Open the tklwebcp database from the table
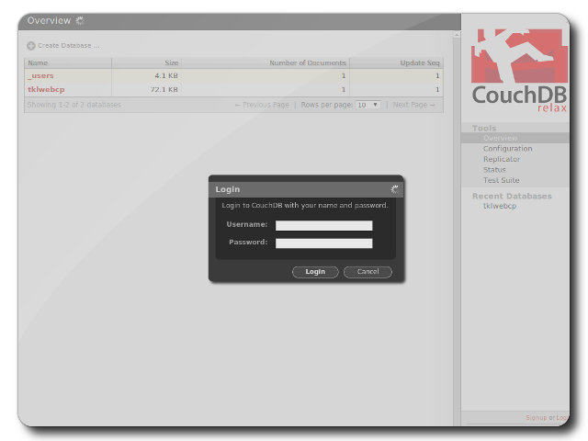588x441 pixels. (x=45, y=89)
